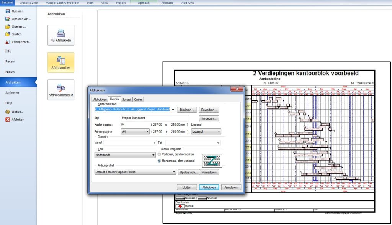The image size is (392, 225).
Task: Open the Project ribbon tab
Action: click(121, 3)
